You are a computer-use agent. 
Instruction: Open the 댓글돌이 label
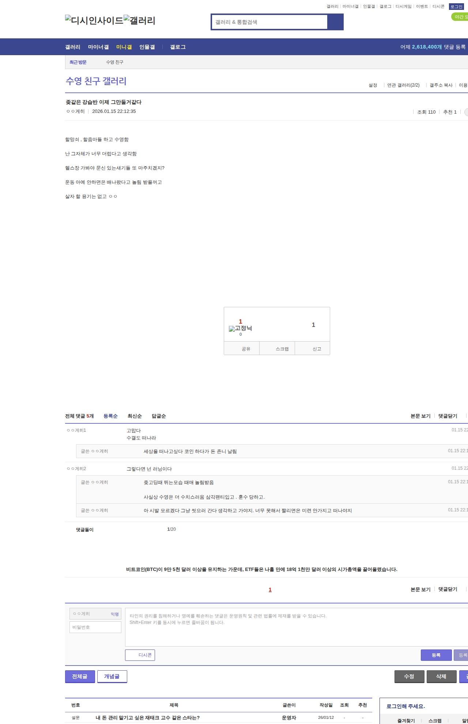tap(85, 530)
